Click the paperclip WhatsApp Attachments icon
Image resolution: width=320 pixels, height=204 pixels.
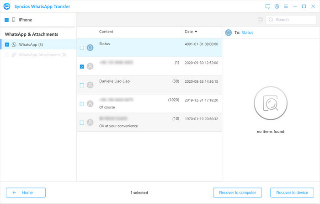(x=14, y=55)
